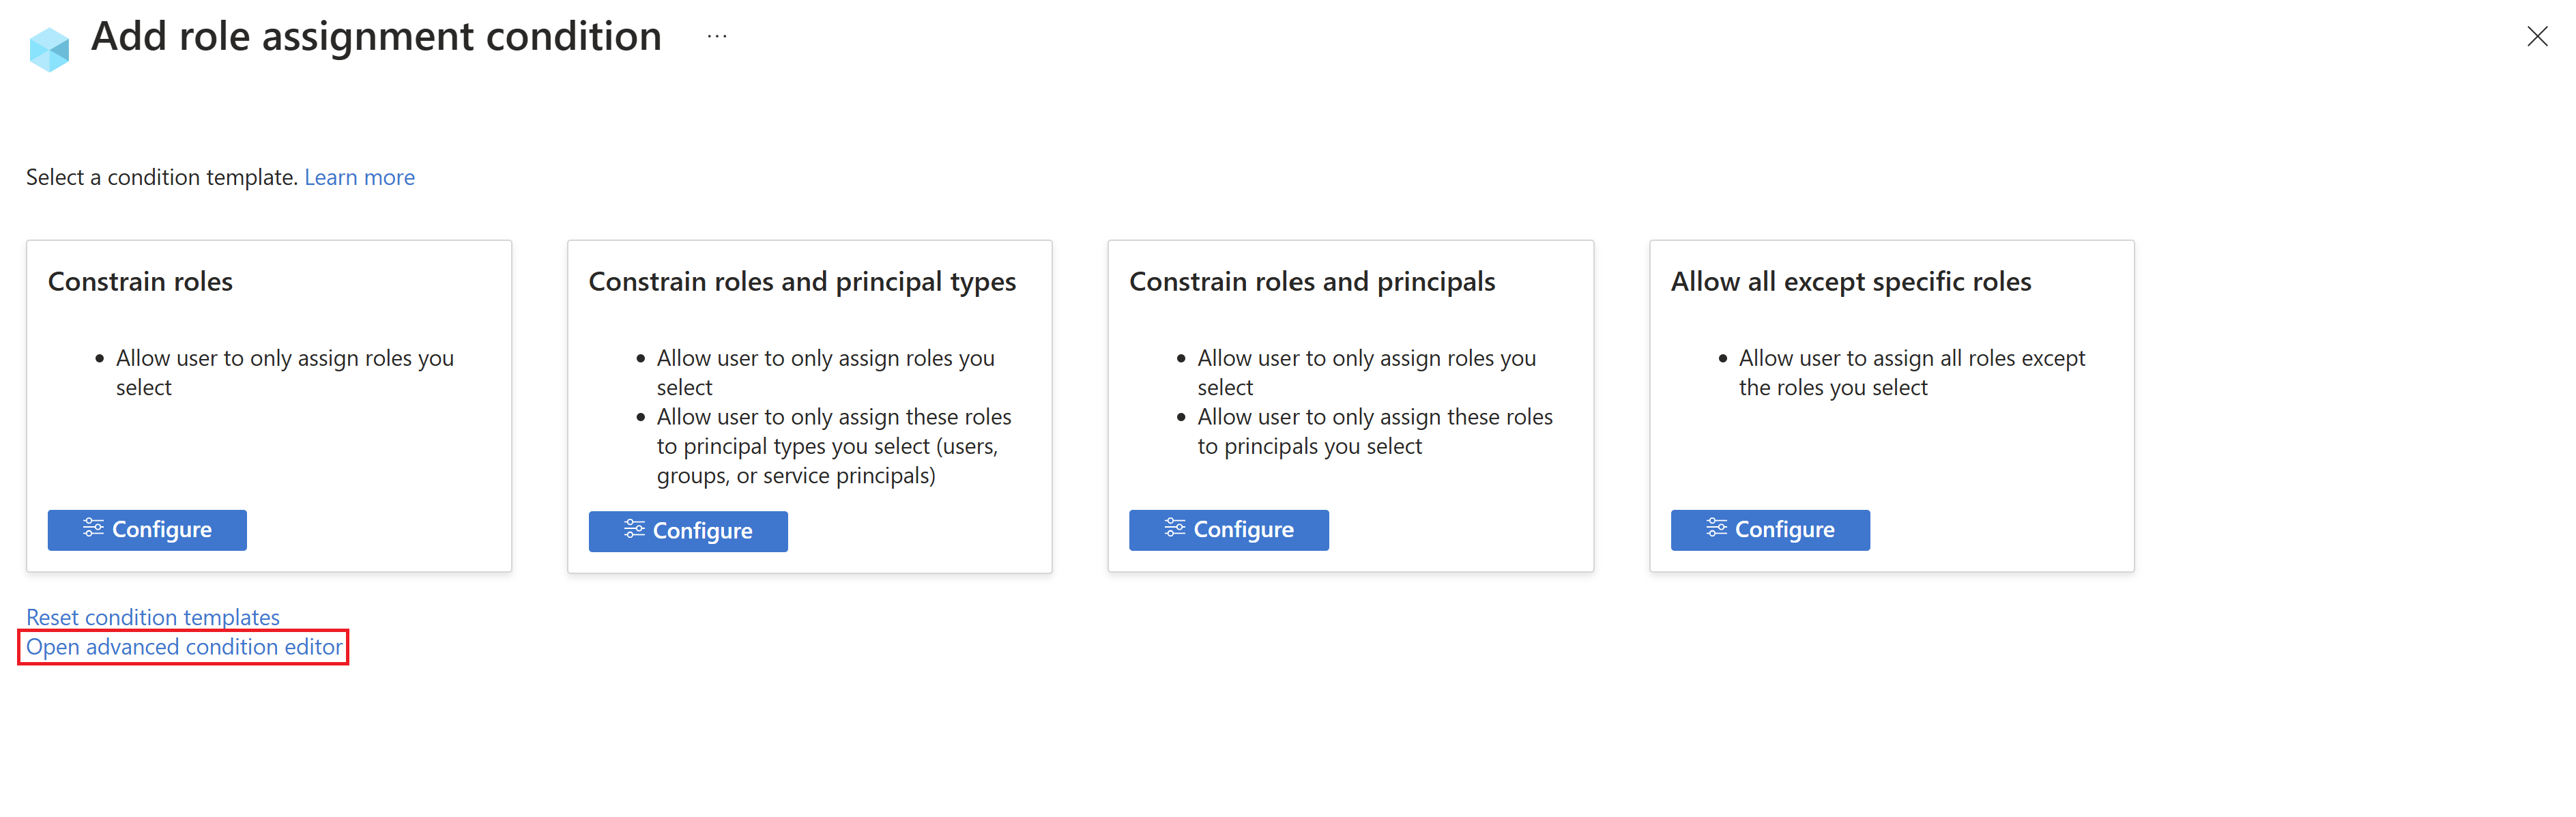Open the ellipsis more options menu
Screen dimensions: 2576x817
point(717,37)
